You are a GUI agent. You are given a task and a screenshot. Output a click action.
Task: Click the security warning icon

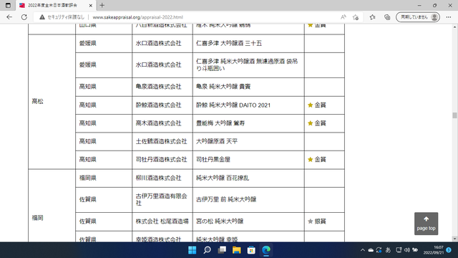click(42, 17)
